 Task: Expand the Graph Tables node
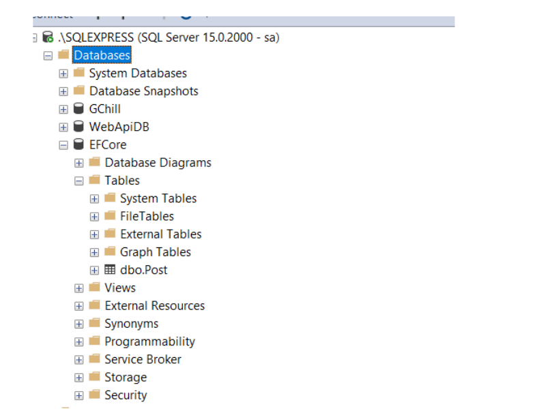click(x=94, y=253)
